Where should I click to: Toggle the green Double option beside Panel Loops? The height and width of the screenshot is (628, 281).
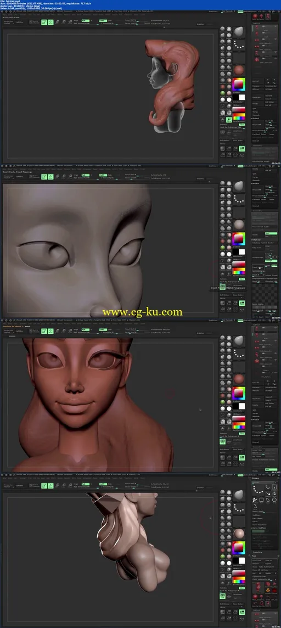[x=274, y=266]
